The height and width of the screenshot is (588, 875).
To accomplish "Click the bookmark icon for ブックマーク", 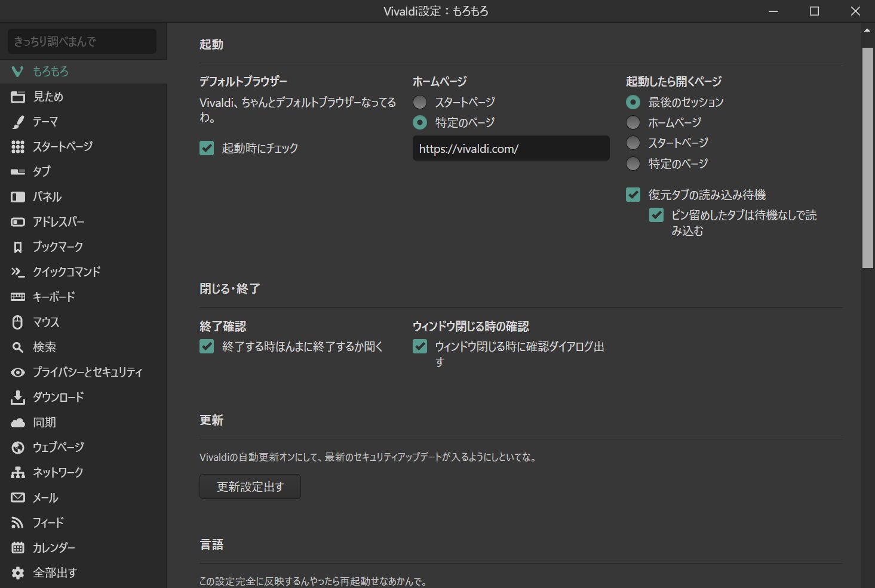I will click(18, 247).
